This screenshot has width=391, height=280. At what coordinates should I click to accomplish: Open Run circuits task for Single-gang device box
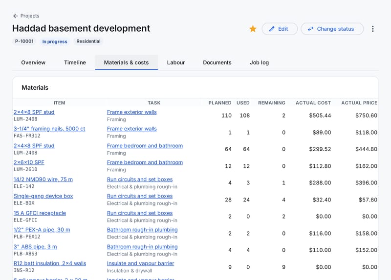140,196
